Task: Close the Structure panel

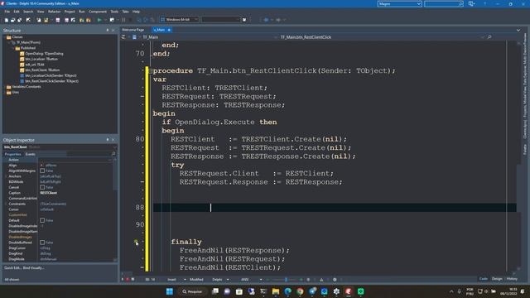Action: [x=113, y=31]
